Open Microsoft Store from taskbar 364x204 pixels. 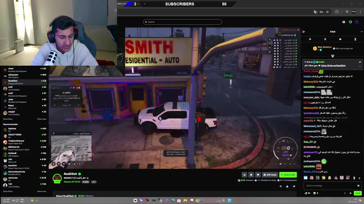tap(179, 201)
